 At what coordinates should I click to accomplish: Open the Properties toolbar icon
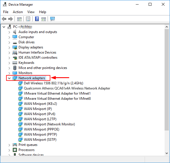[28, 19]
